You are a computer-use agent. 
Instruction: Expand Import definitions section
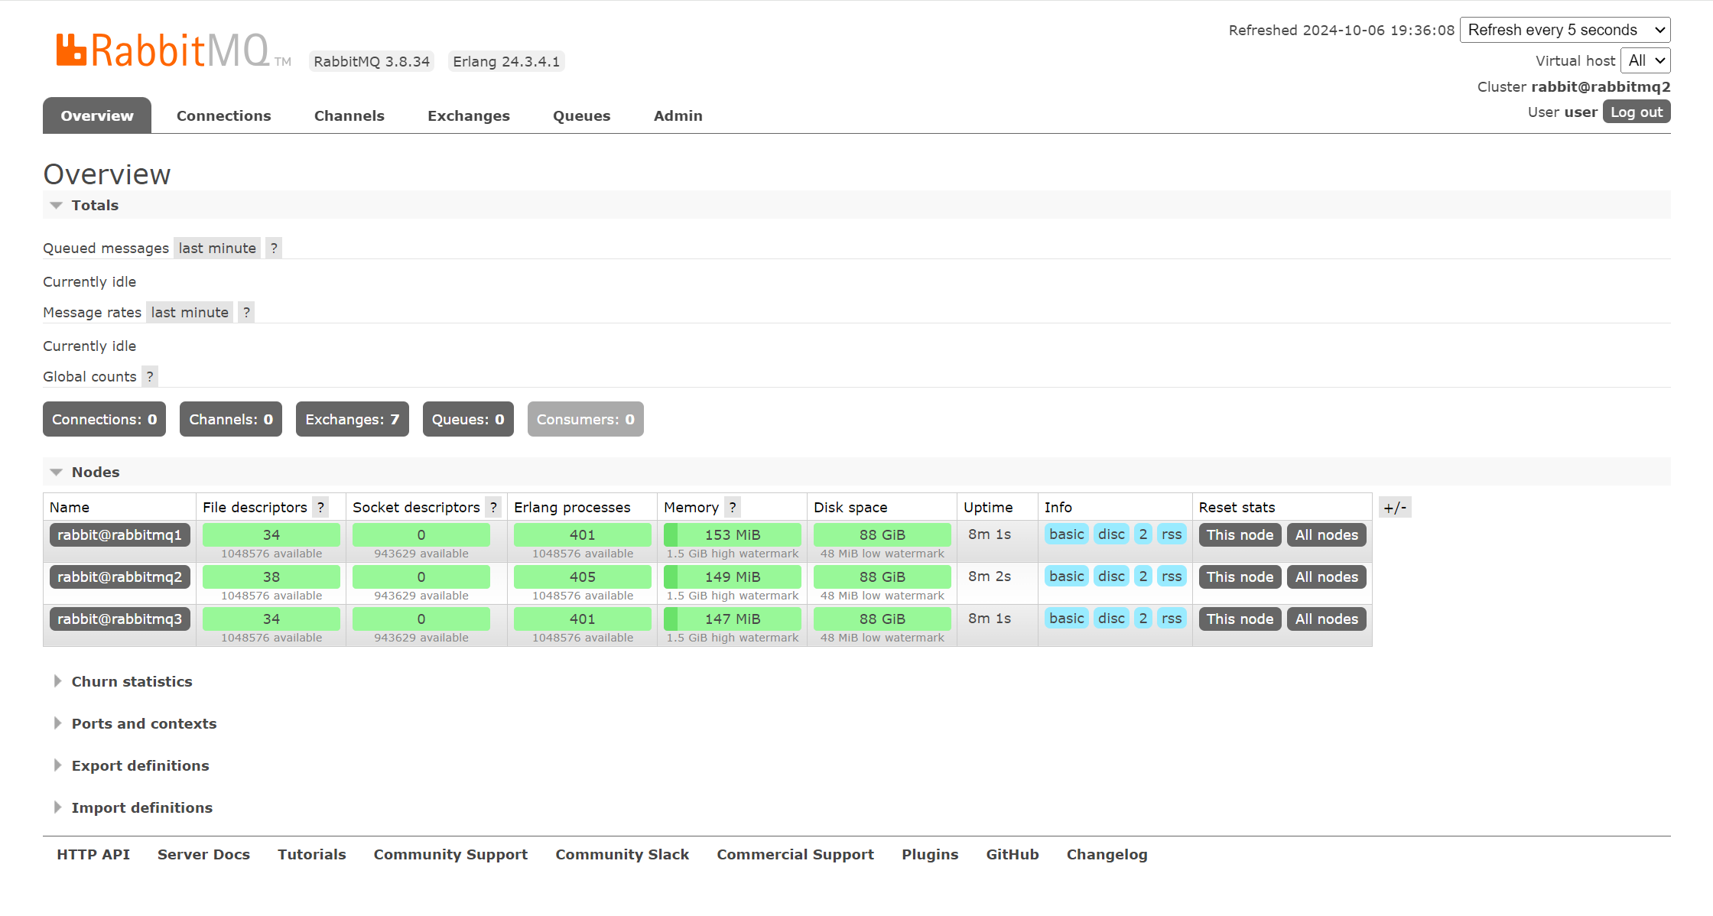(132, 807)
